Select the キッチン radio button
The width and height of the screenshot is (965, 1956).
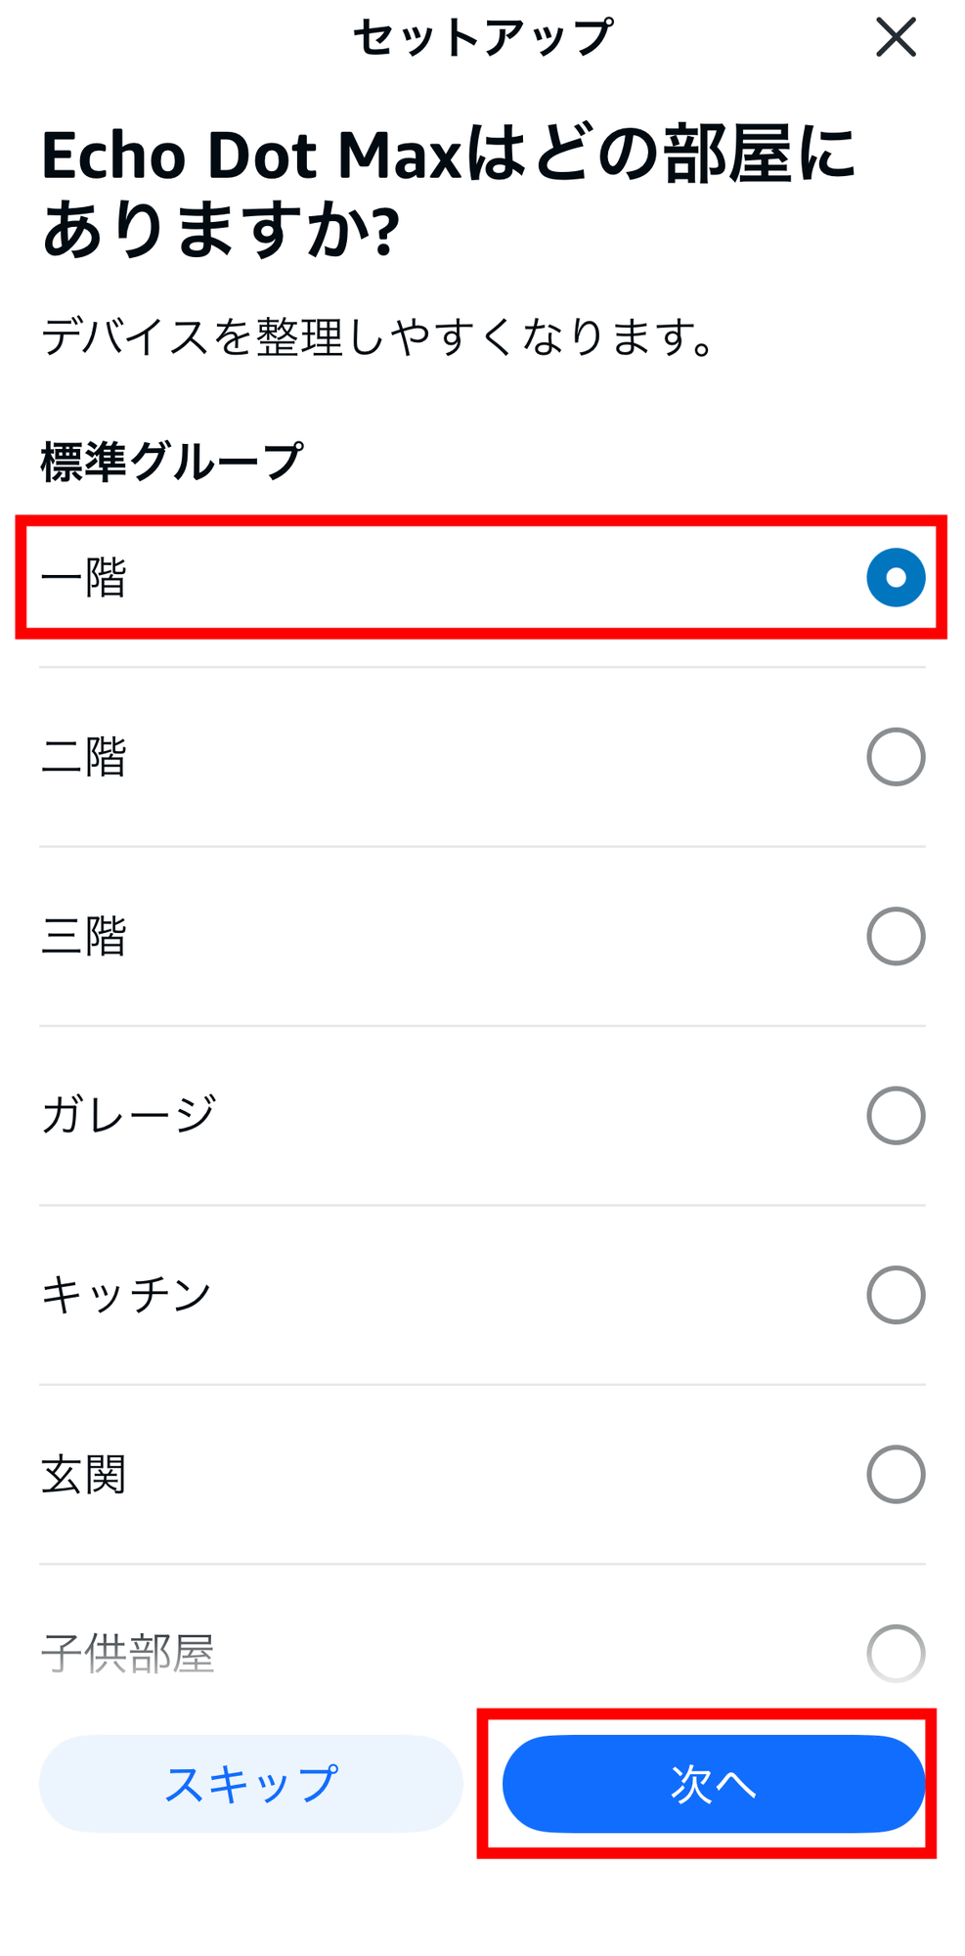tap(895, 1295)
